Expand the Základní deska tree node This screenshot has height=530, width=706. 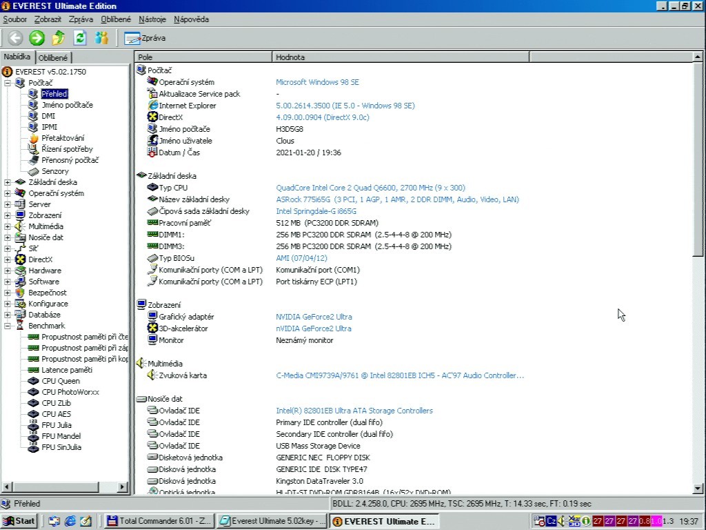(x=8, y=182)
